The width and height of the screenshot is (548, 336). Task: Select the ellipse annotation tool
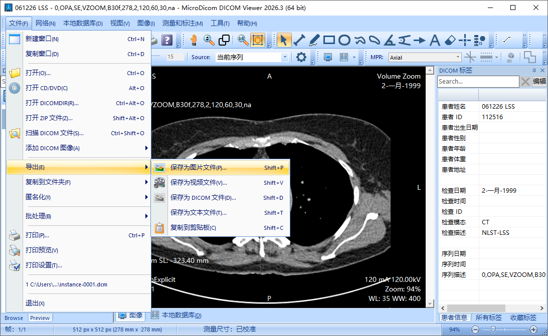pyautogui.click(x=344, y=40)
